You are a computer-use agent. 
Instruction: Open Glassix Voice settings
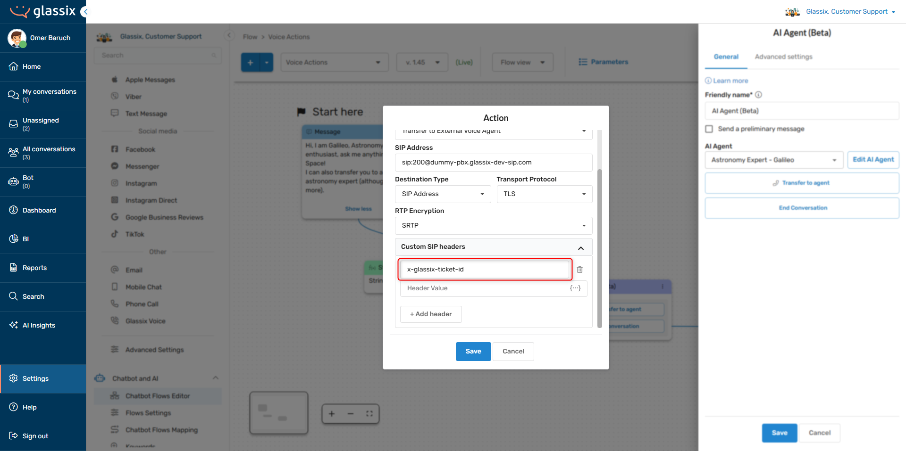click(145, 321)
